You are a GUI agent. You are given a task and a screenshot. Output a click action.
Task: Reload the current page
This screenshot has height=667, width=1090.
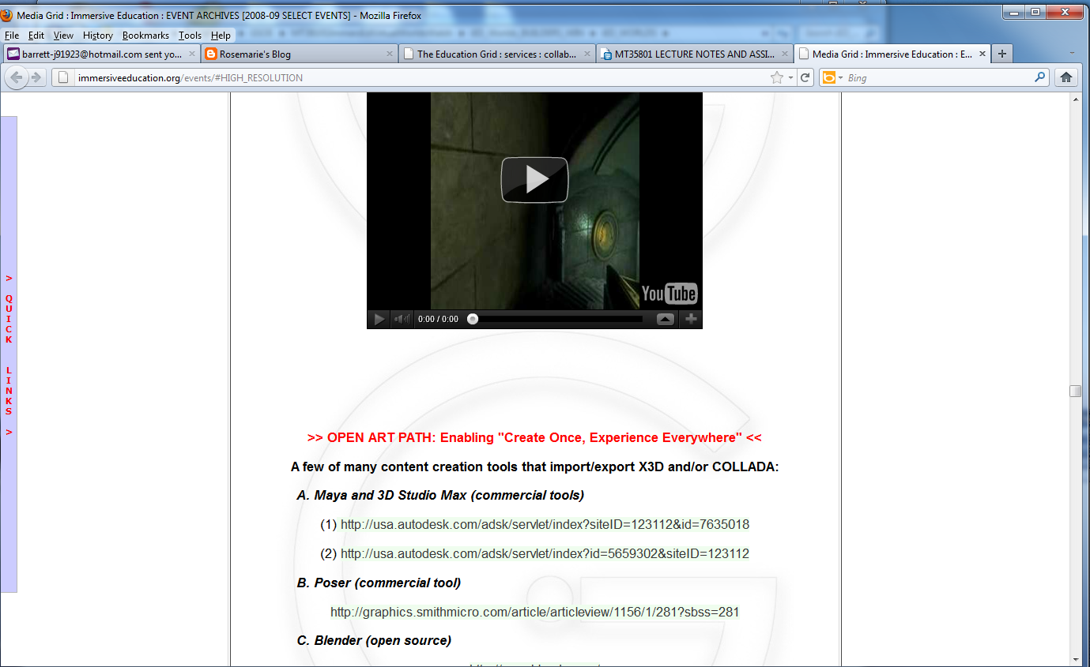pos(805,77)
